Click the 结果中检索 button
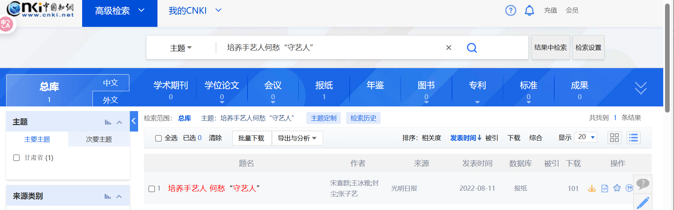The width and height of the screenshot is (674, 210). click(x=550, y=47)
